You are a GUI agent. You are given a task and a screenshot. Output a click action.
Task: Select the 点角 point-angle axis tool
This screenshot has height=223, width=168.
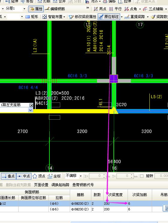pyautogui.click(x=131, y=9)
